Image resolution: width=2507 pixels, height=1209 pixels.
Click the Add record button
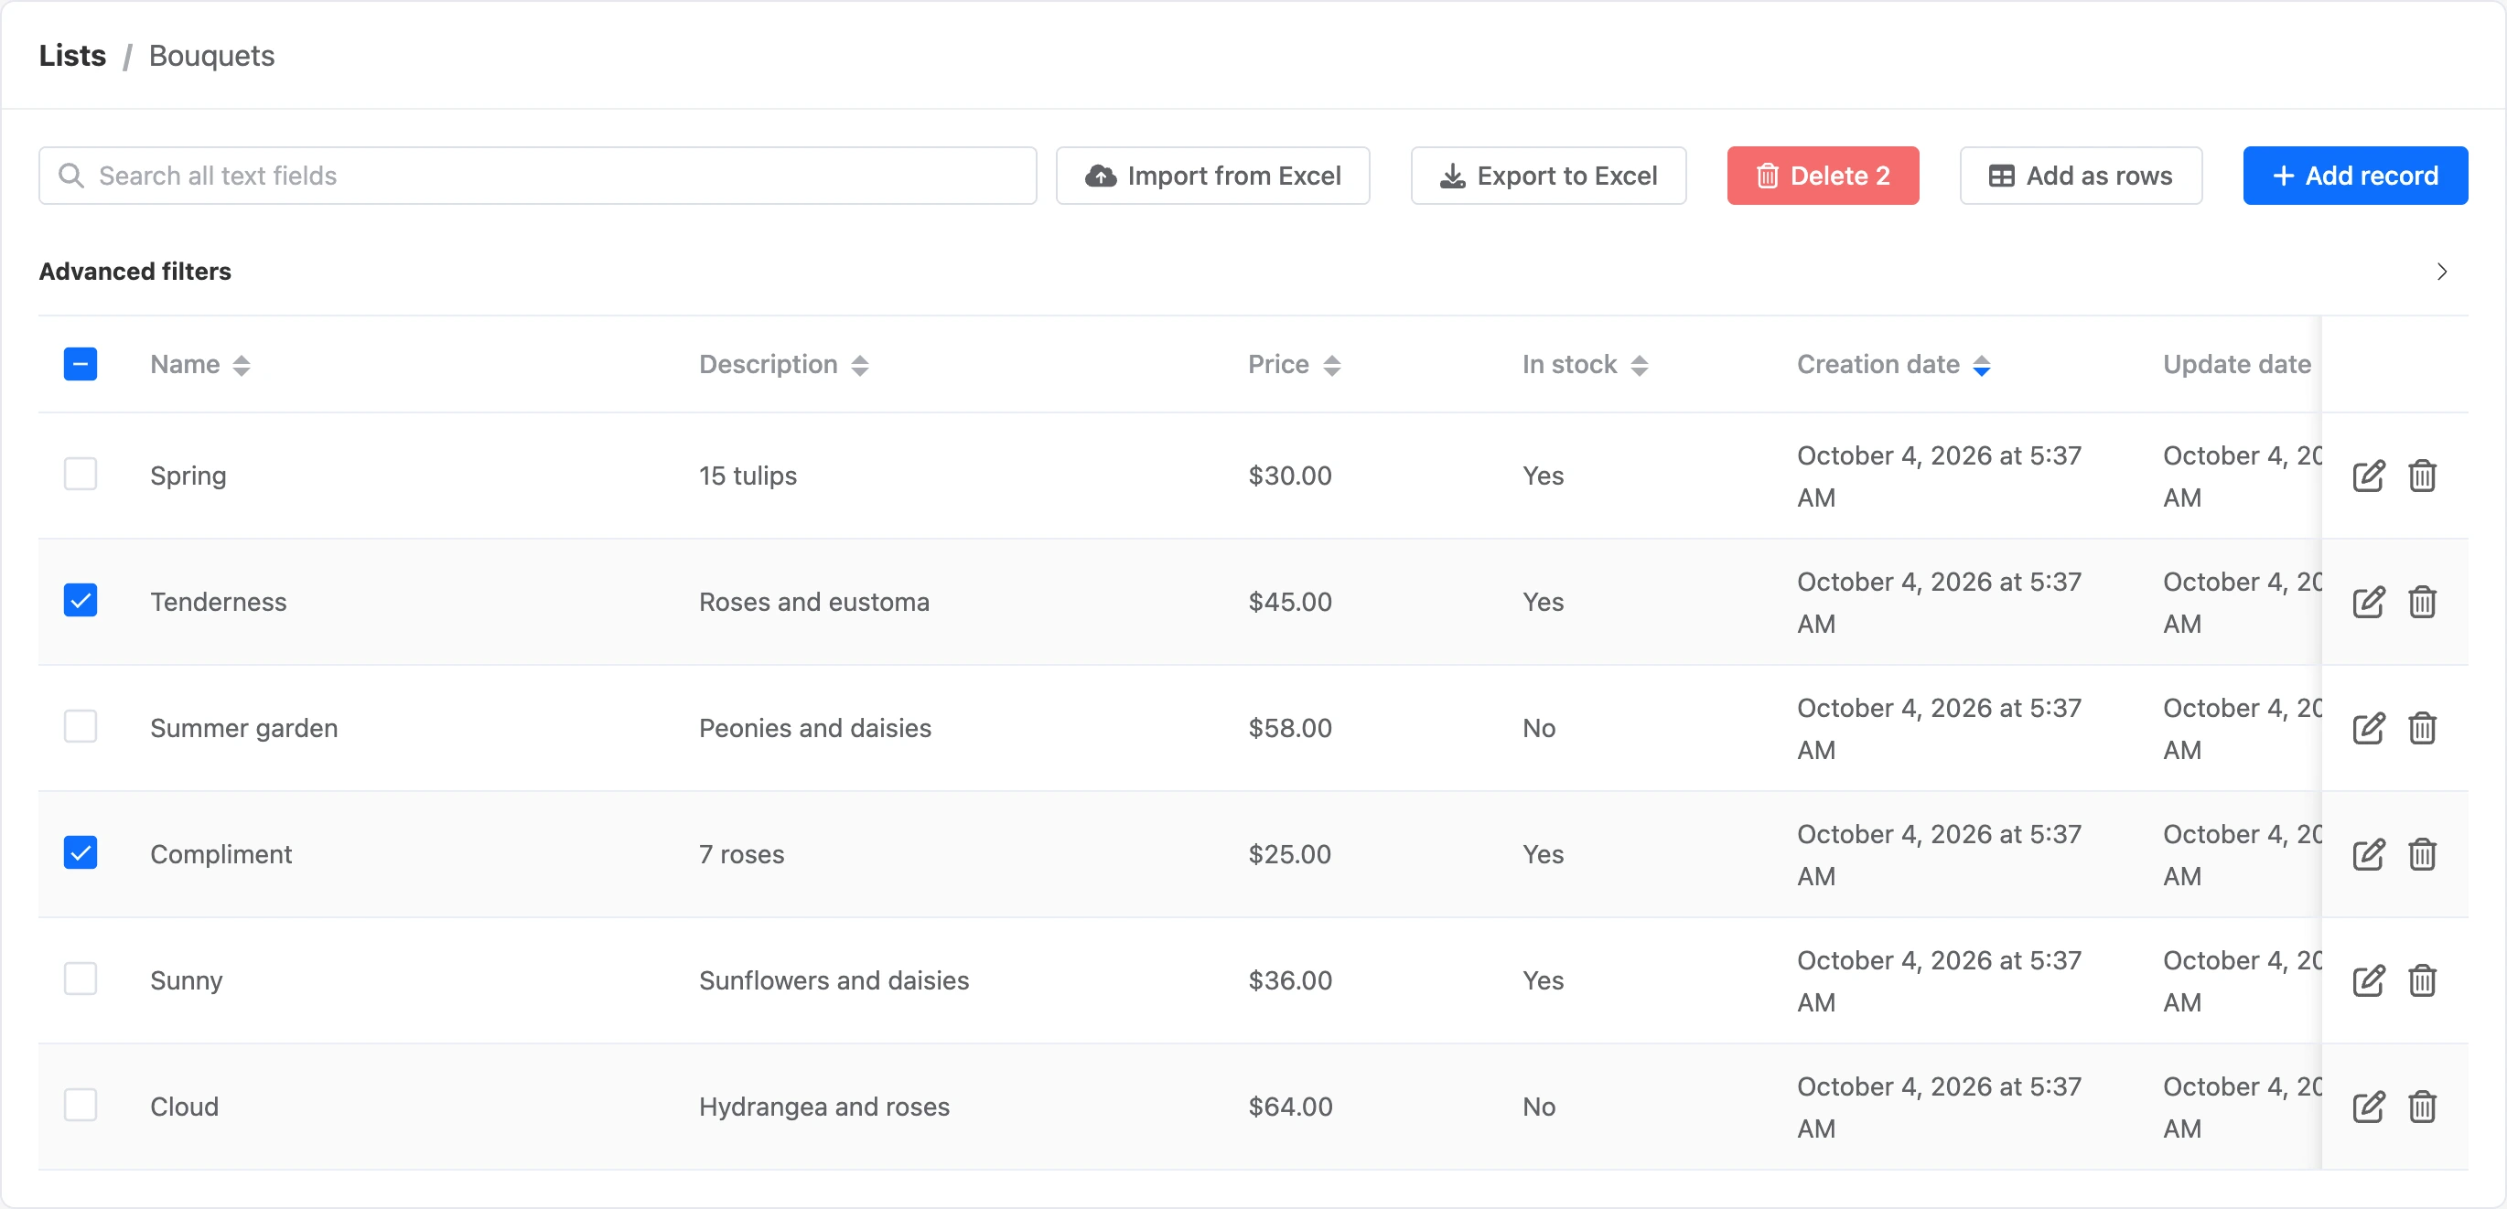tap(2354, 177)
